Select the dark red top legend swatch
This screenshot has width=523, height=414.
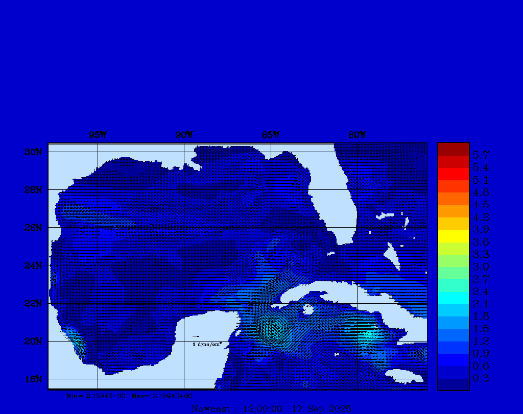click(453, 149)
